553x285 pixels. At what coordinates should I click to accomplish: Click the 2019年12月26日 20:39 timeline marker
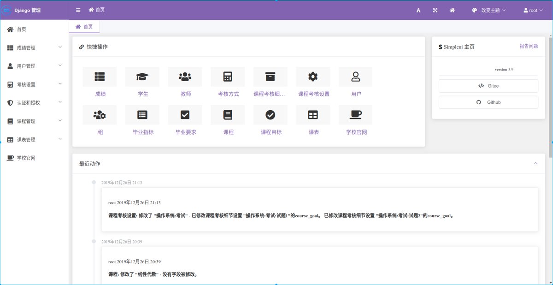click(x=94, y=241)
